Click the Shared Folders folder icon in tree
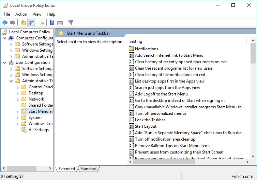The width and height of the screenshot is (257, 180). click(x=24, y=105)
